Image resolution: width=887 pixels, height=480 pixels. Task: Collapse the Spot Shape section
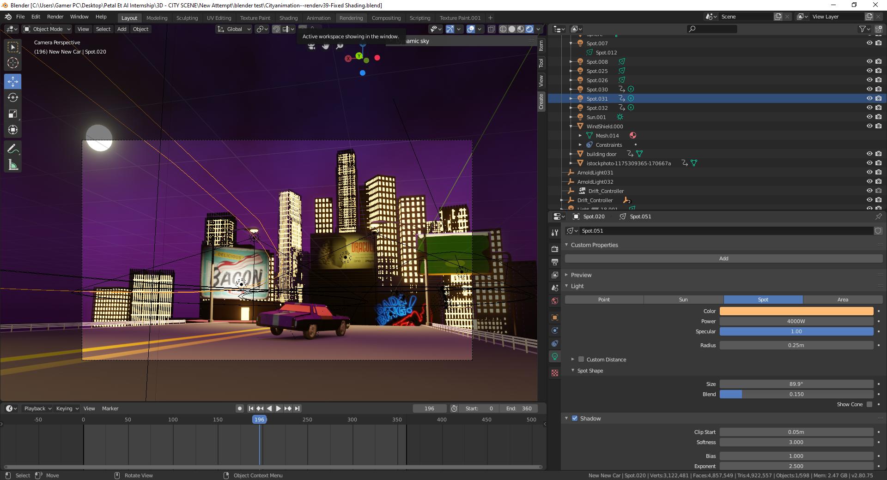[572, 370]
